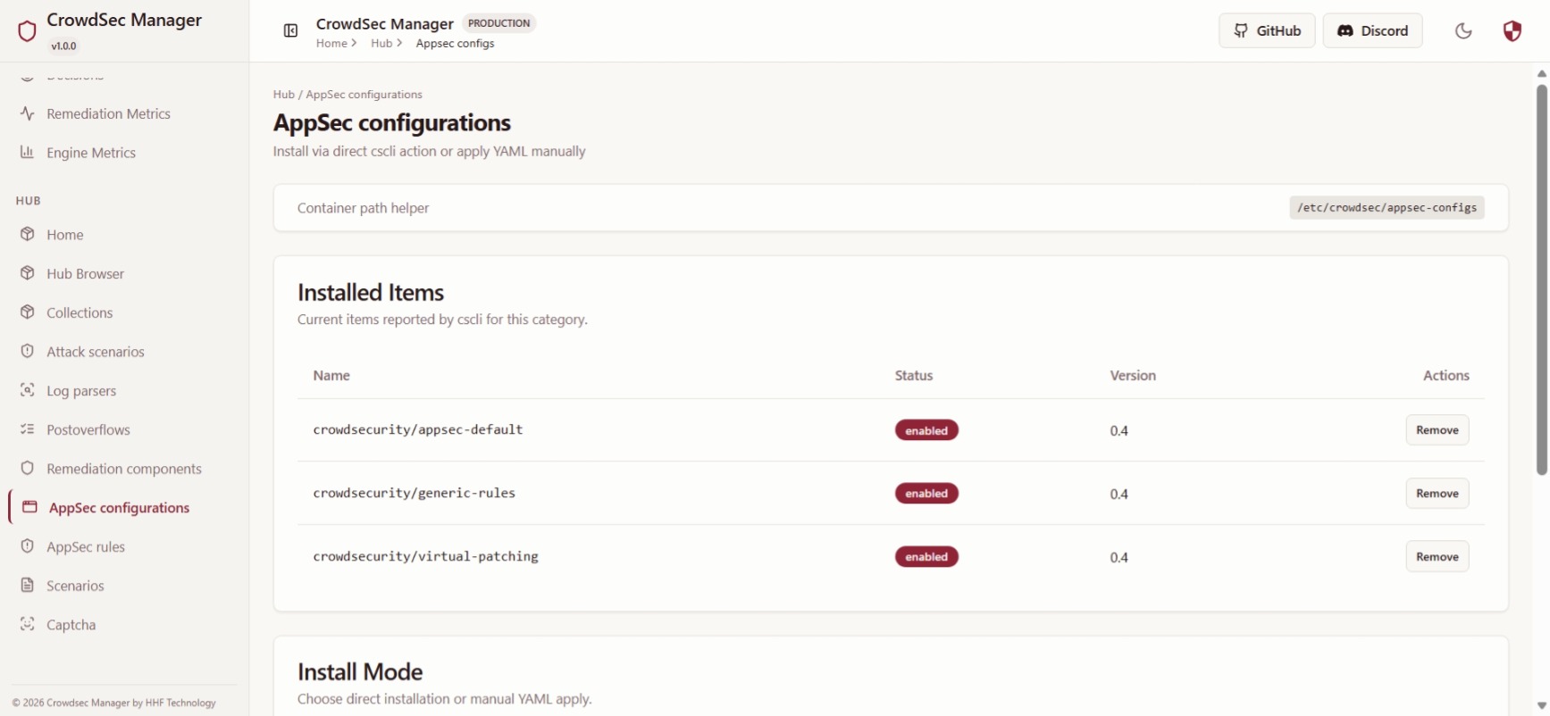Click the Hub Home package icon
Image resolution: width=1550 pixels, height=716 pixels.
[x=28, y=234]
